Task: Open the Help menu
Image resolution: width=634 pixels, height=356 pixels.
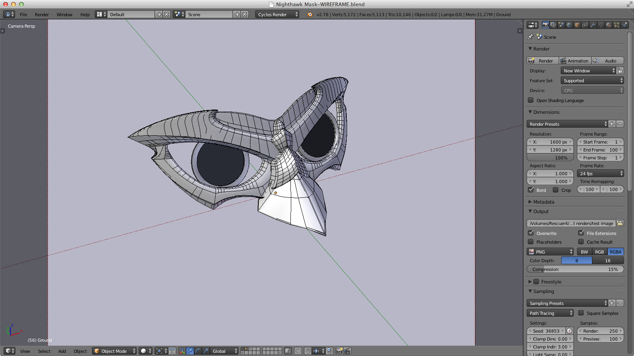Action: click(x=85, y=14)
